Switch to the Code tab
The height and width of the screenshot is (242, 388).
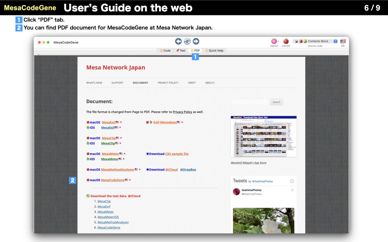[165, 51]
